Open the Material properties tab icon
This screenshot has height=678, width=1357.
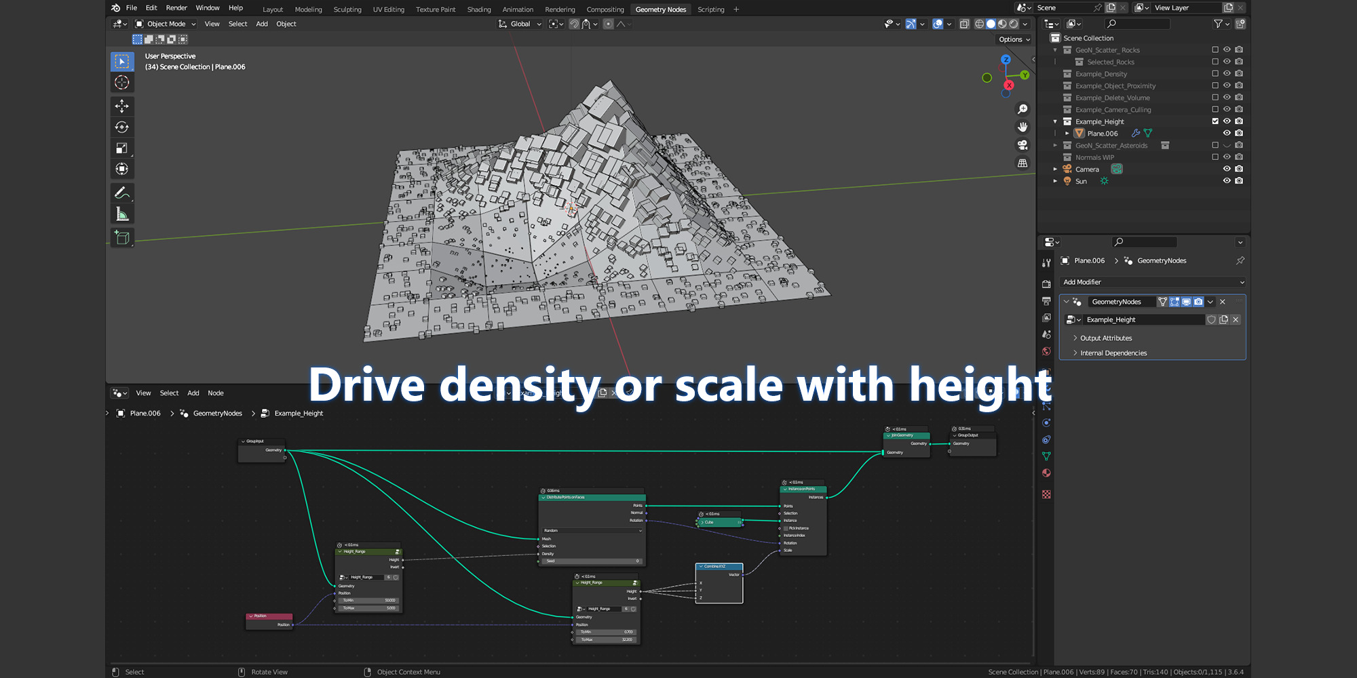click(1046, 473)
